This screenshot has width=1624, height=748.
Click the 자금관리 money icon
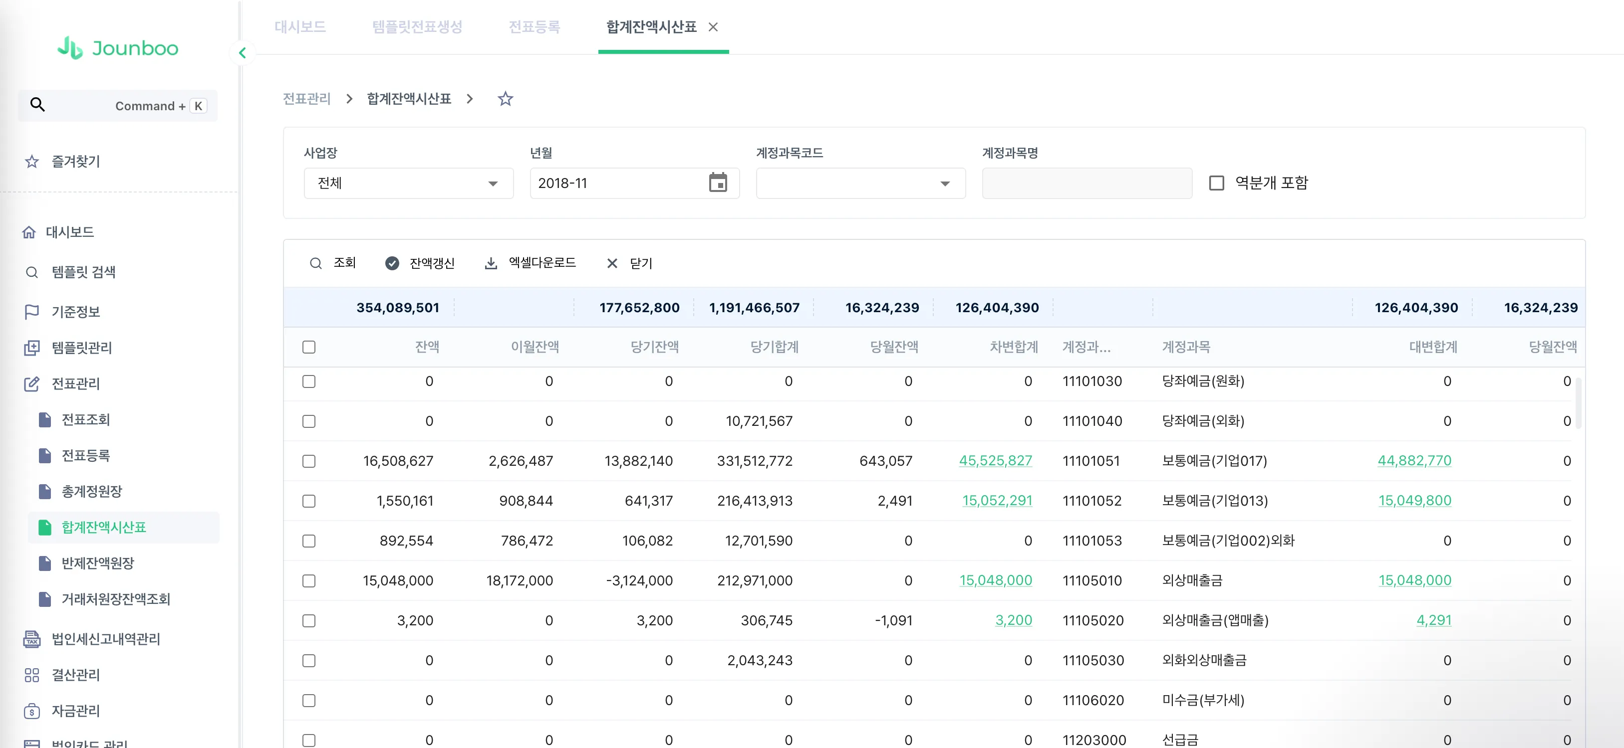tap(31, 711)
